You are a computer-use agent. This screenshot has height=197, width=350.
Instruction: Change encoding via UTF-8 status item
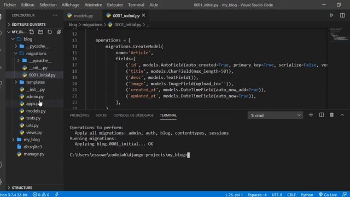[277, 195]
